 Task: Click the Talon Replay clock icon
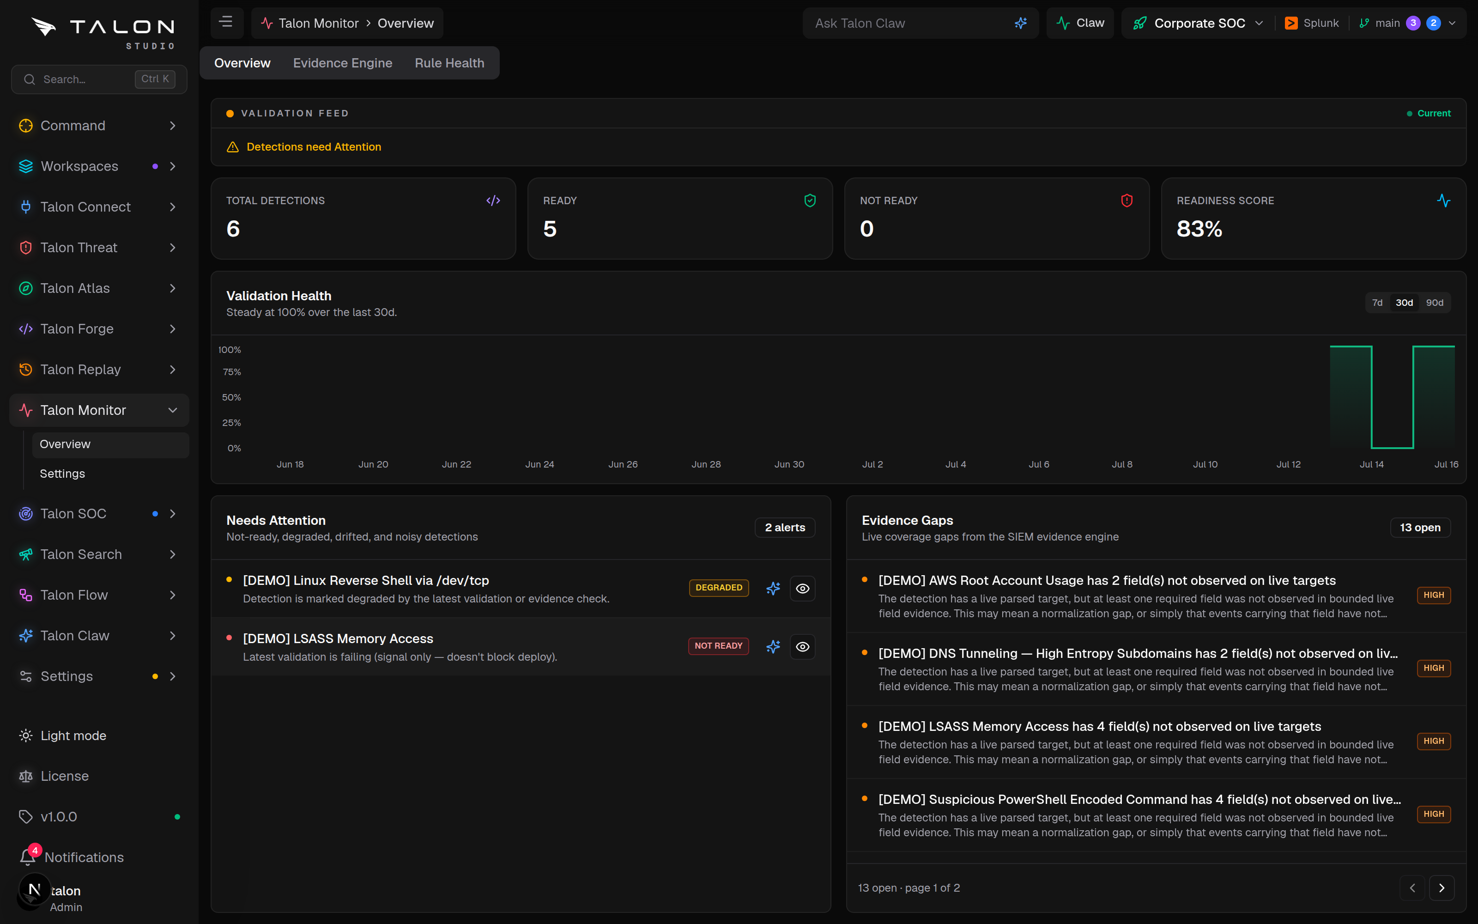click(x=26, y=369)
